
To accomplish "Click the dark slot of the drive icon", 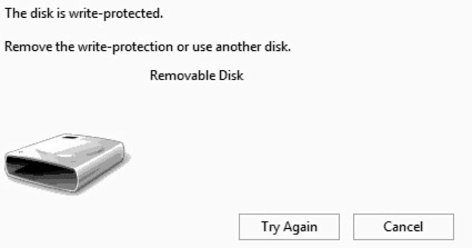I will coord(37,169).
